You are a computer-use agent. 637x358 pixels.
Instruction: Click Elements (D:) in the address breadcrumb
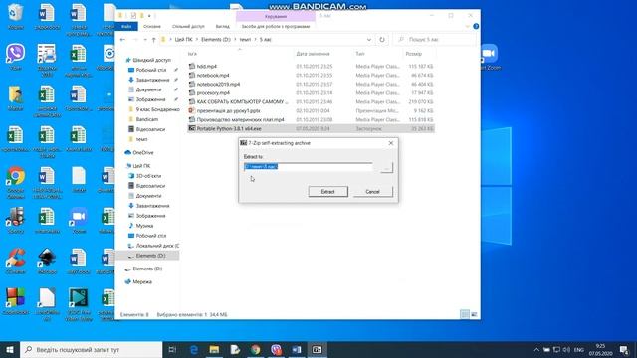pyautogui.click(x=216, y=40)
